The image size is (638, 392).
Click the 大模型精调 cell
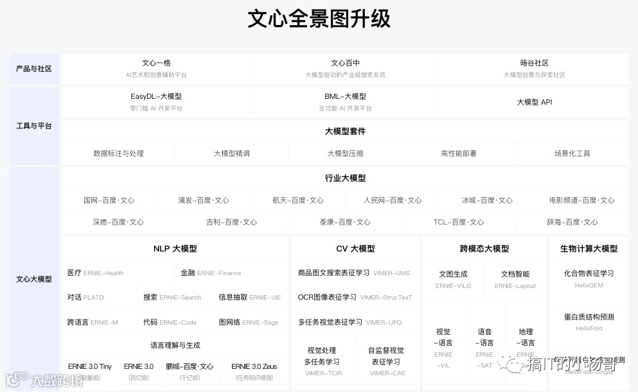pyautogui.click(x=232, y=153)
